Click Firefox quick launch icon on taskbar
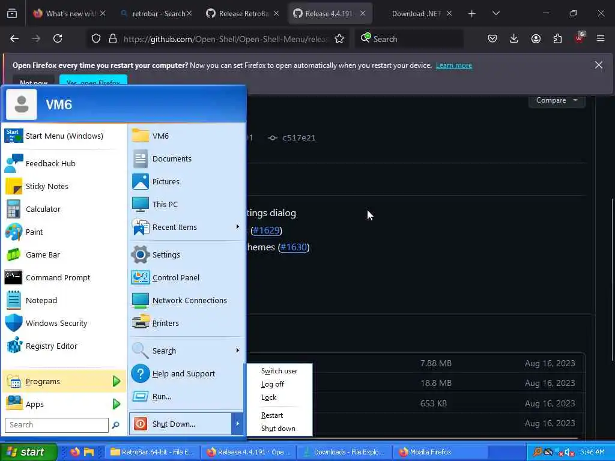615x461 pixels. [75, 452]
